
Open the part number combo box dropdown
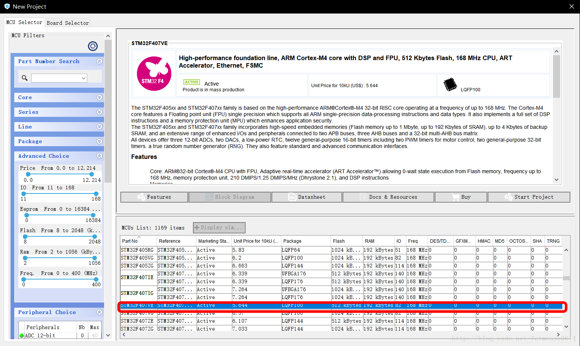(x=83, y=78)
